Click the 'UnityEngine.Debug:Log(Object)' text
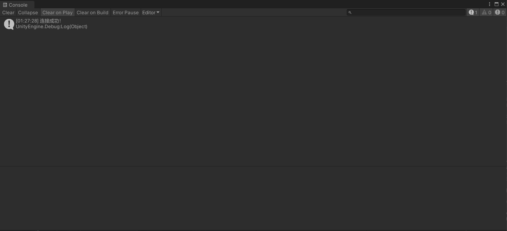This screenshot has height=231, width=507. pyautogui.click(x=52, y=27)
